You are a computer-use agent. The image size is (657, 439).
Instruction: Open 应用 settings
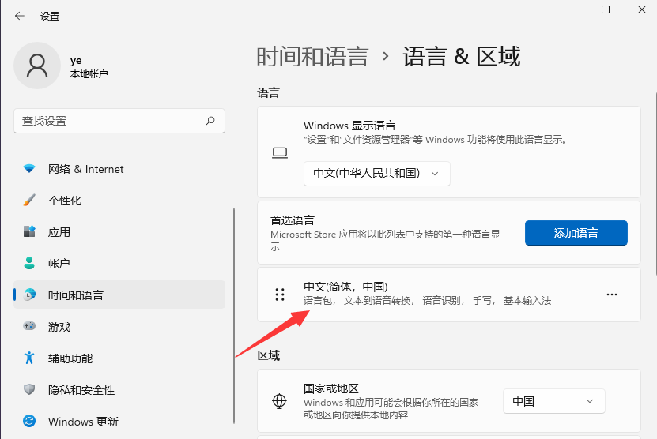tap(119, 231)
